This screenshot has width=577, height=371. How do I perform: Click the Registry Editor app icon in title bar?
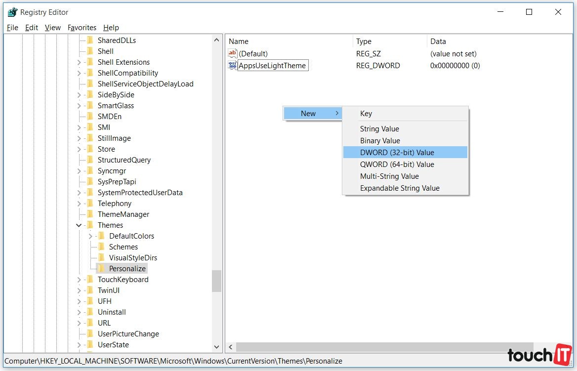tap(12, 12)
